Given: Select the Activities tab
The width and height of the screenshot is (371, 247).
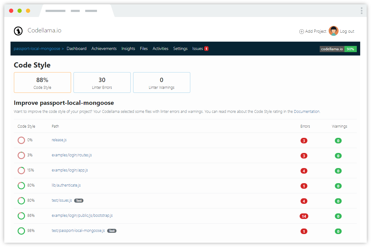Looking at the screenshot, I should pos(161,48).
